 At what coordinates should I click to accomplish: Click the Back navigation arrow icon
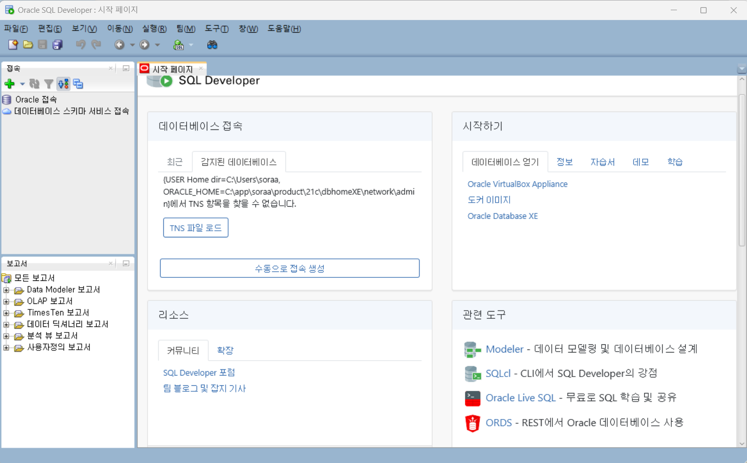click(119, 45)
